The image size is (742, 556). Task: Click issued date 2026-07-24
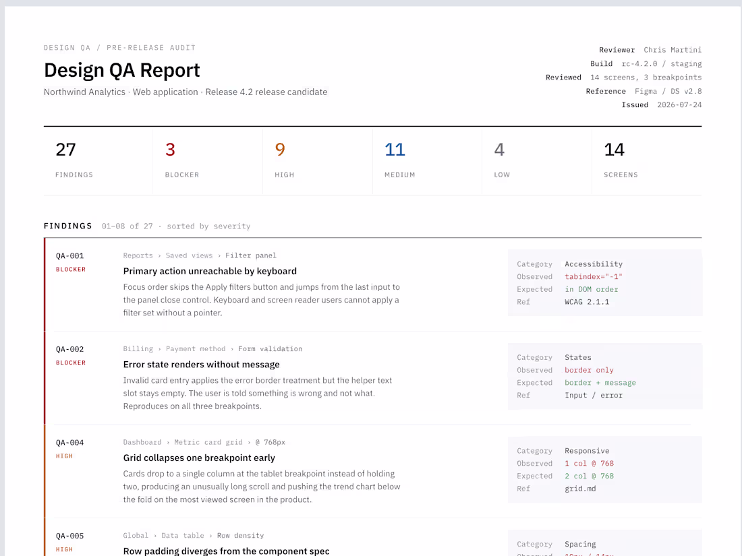(679, 104)
